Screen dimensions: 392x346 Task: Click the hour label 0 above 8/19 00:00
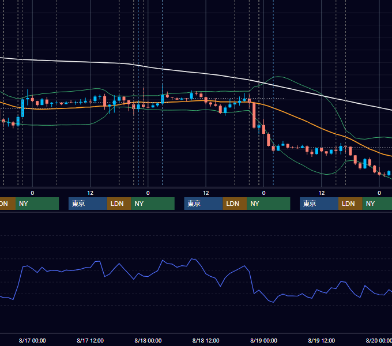(263, 193)
